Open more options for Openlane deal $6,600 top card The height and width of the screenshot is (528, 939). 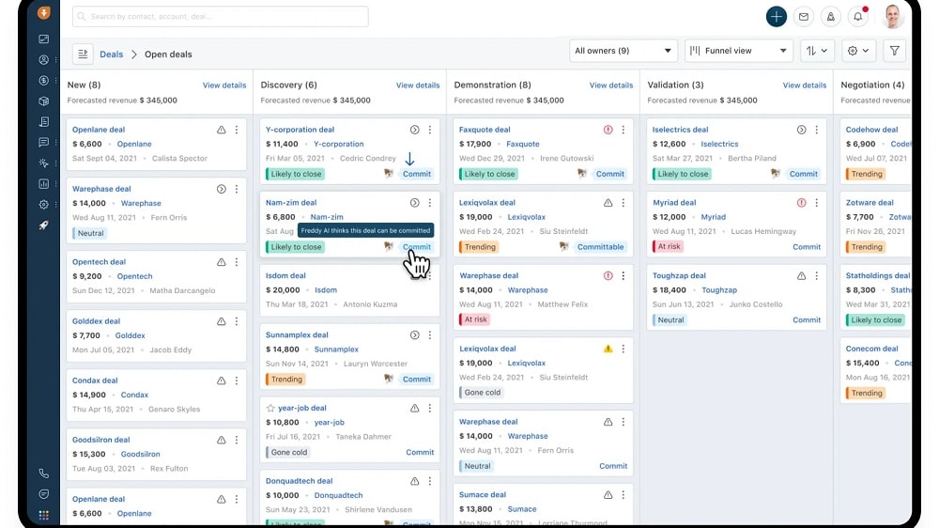[x=237, y=130]
